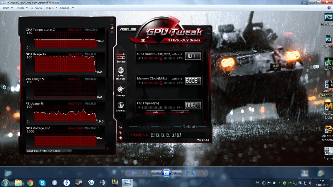Image resolution: width=333 pixels, height=187 pixels.
Task: Launch Steam from the taskbar
Action: [x=79, y=183]
